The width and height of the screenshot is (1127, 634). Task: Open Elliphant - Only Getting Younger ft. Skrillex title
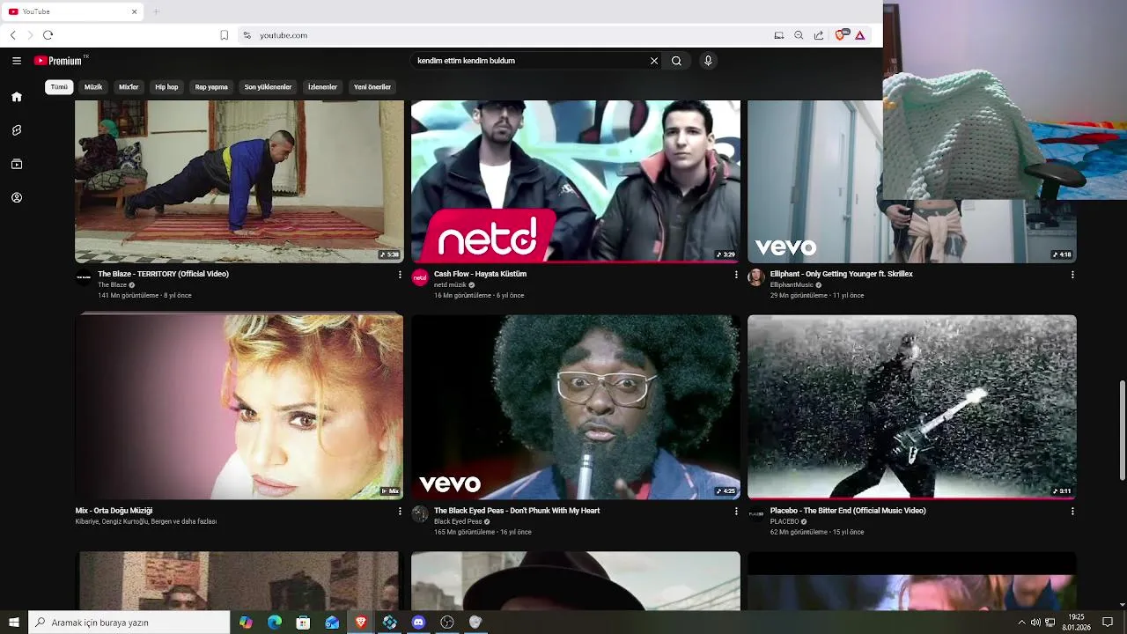(x=841, y=274)
